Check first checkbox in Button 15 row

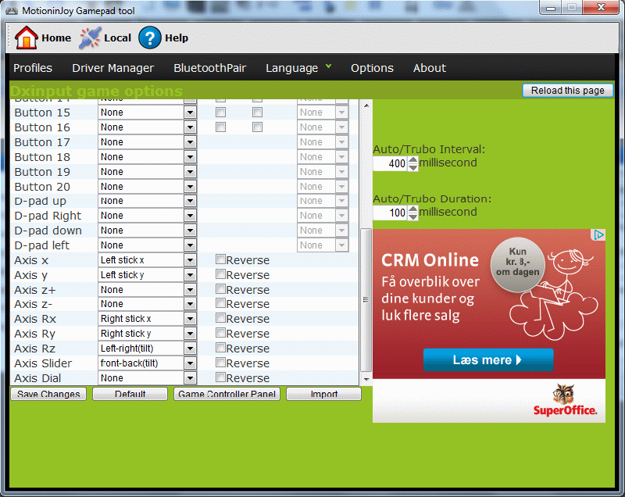(221, 113)
